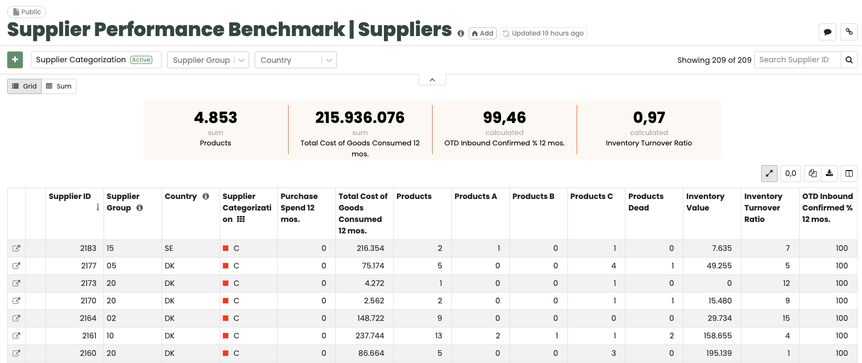This screenshot has width=862, height=363.
Task: Click the Add button near the title
Action: (x=482, y=33)
